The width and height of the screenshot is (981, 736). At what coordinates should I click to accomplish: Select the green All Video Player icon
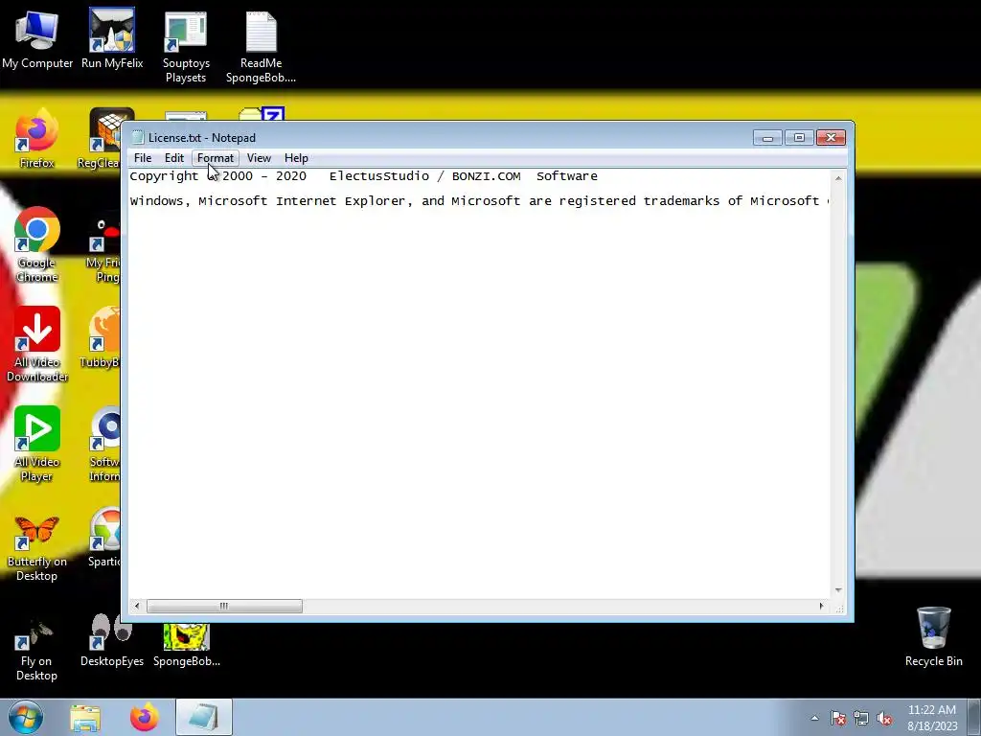tap(37, 443)
